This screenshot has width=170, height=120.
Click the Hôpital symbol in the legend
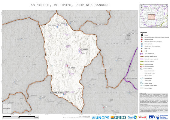[141, 35]
